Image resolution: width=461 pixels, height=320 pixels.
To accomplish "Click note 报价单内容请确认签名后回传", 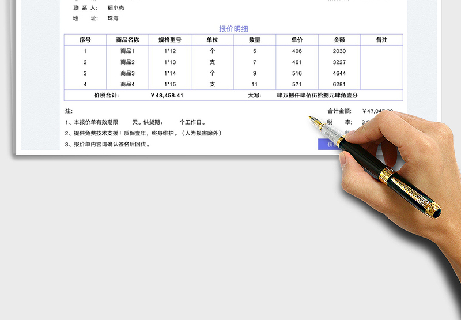I will [108, 144].
